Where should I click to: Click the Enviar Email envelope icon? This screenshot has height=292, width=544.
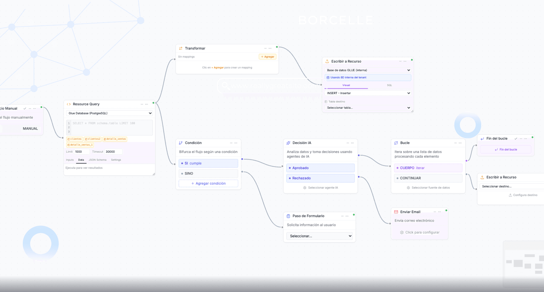[x=396, y=212]
